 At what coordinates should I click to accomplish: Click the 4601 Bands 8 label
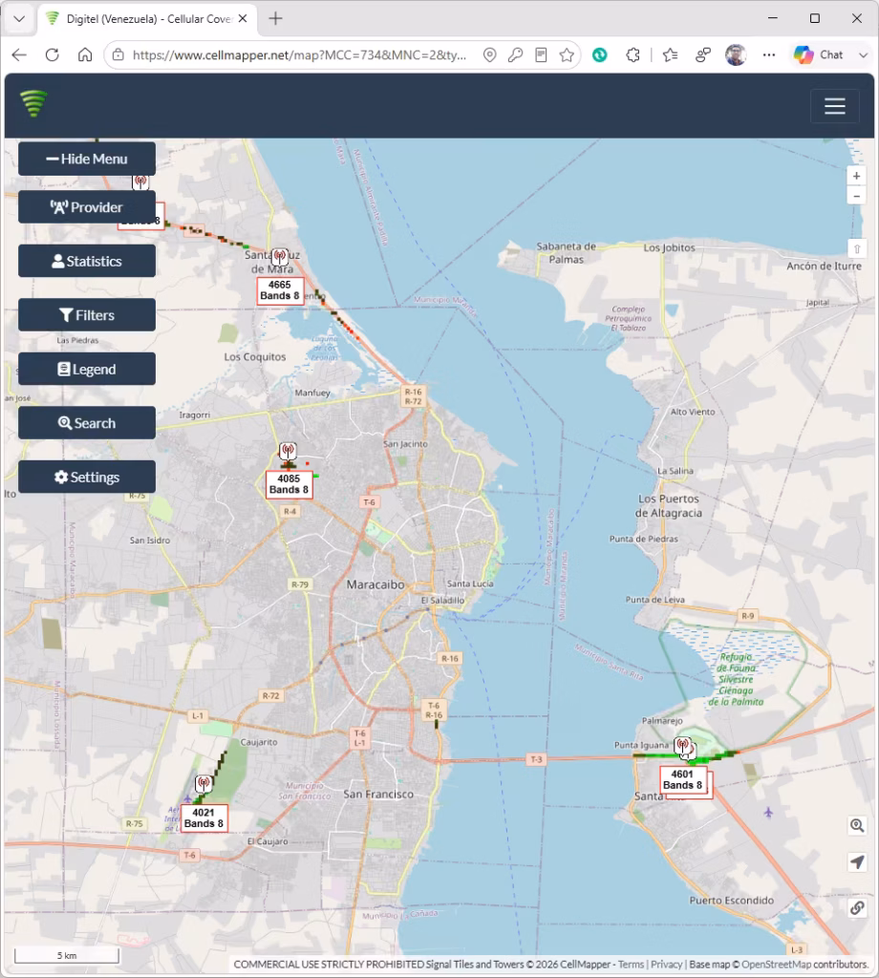pyautogui.click(x=682, y=779)
